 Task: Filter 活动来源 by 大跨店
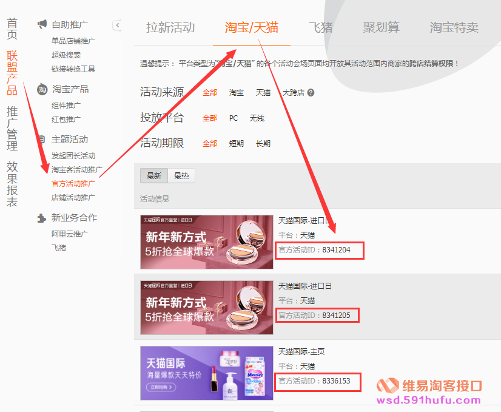(x=294, y=93)
